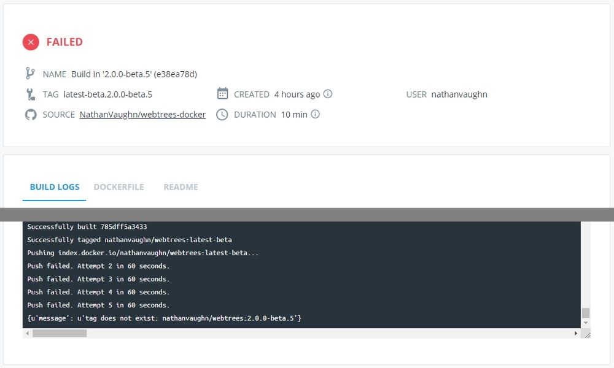Click the NAME field label
Screen dimensions: 614x368
click(x=55, y=74)
